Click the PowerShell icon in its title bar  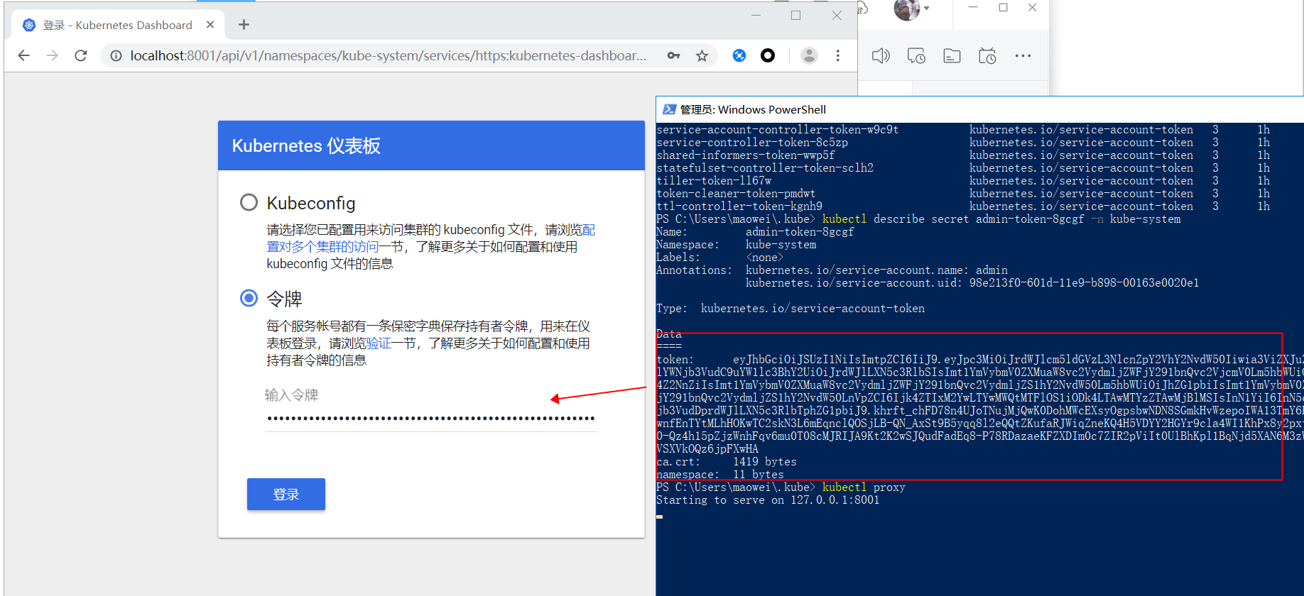tap(669, 109)
